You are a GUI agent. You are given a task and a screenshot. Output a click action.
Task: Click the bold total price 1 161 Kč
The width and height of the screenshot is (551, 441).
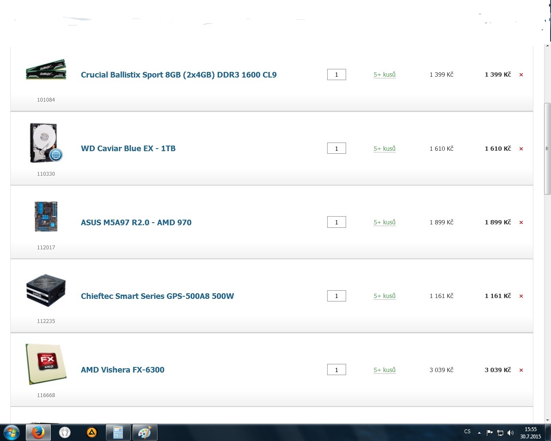click(498, 296)
